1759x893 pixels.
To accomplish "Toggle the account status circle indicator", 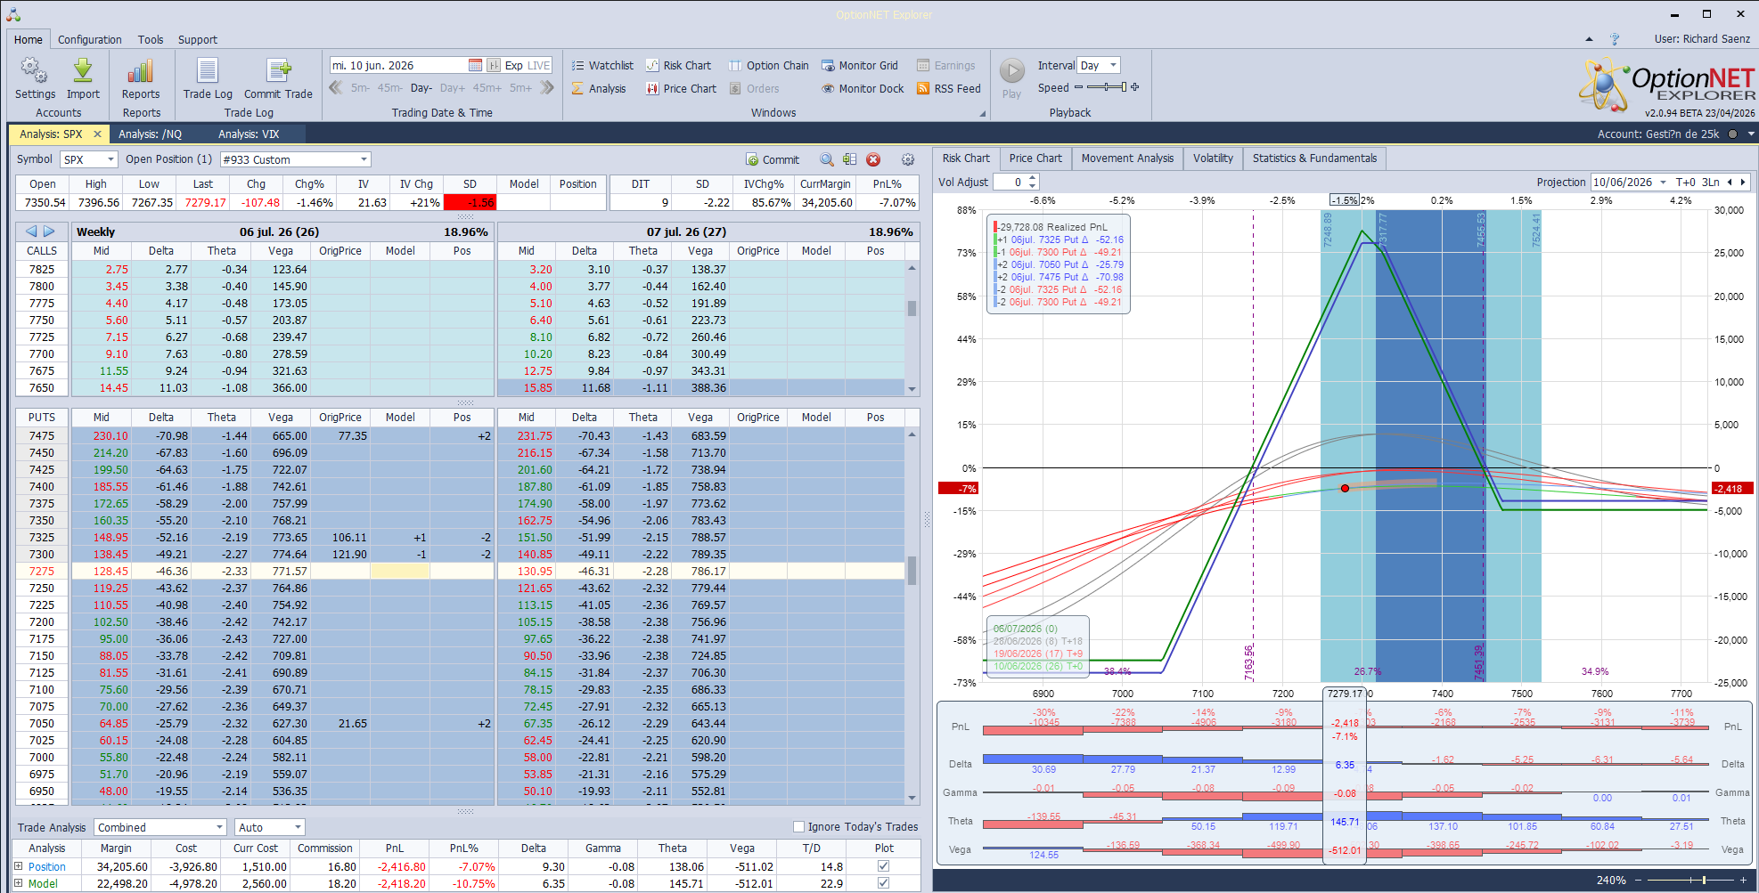I will tap(1732, 134).
